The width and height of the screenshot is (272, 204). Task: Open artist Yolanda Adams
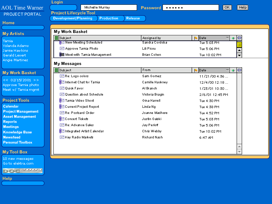[x=16, y=46]
